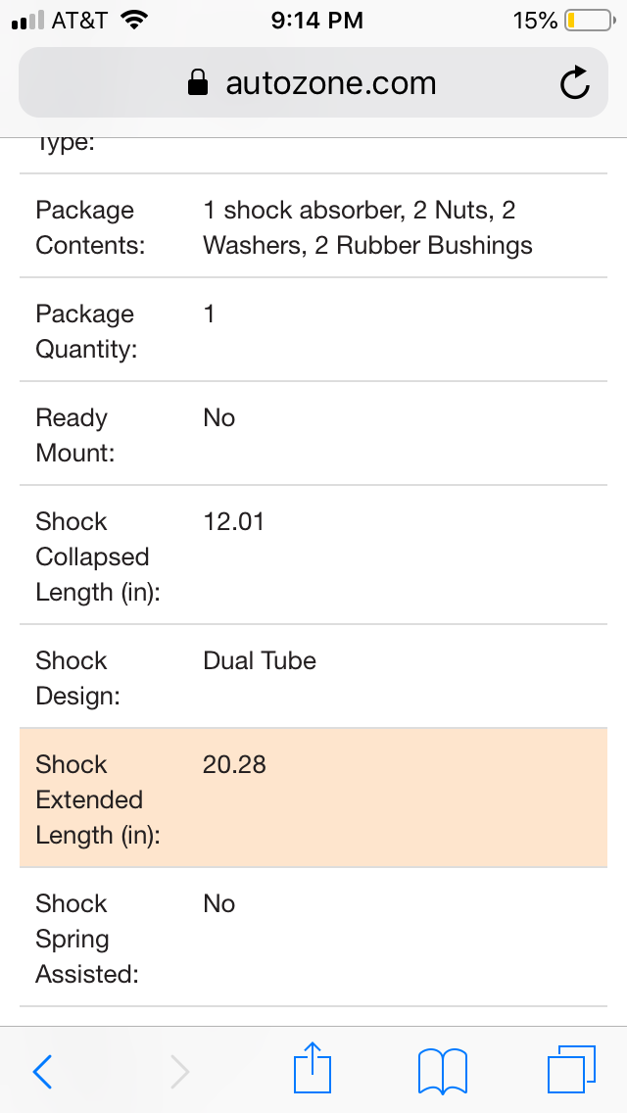Tap the autozone.com address bar
Image resolution: width=627 pixels, height=1113 pixels.
[x=313, y=82]
